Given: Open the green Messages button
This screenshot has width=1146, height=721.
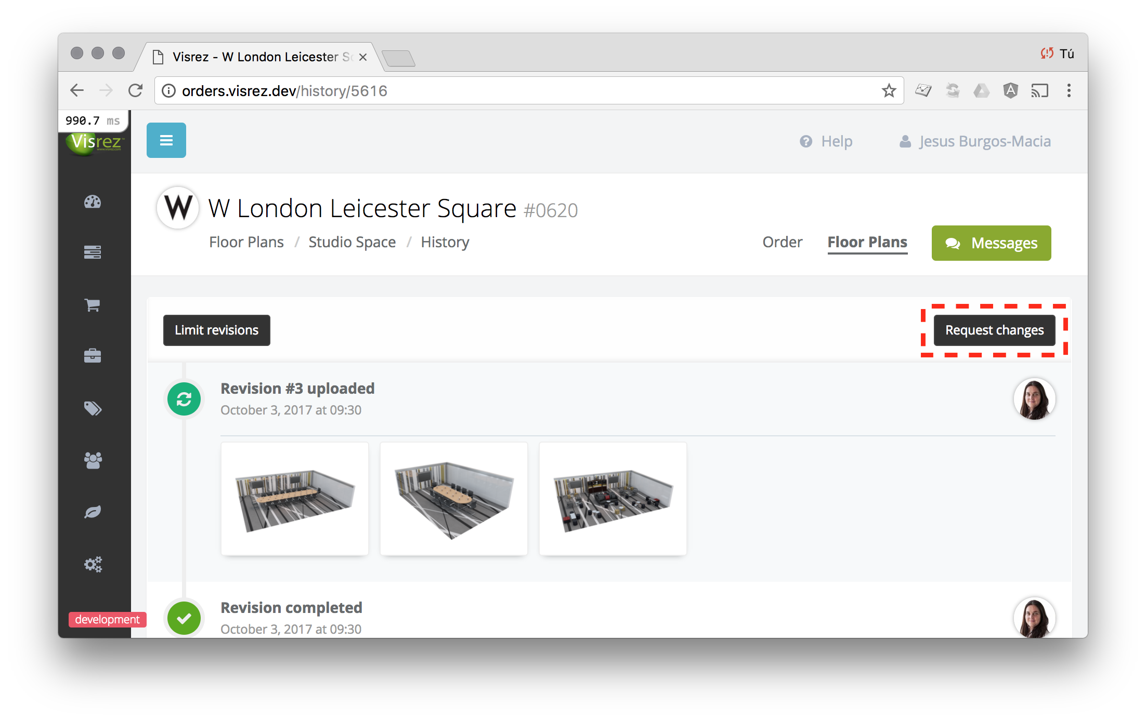Looking at the screenshot, I should (991, 243).
